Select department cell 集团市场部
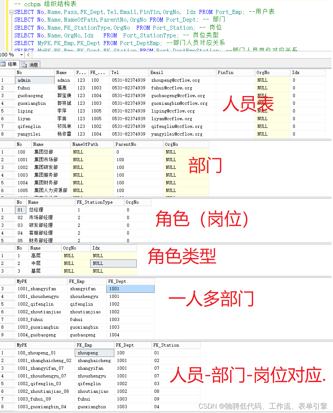The width and height of the screenshot is (333, 413). click(51, 160)
